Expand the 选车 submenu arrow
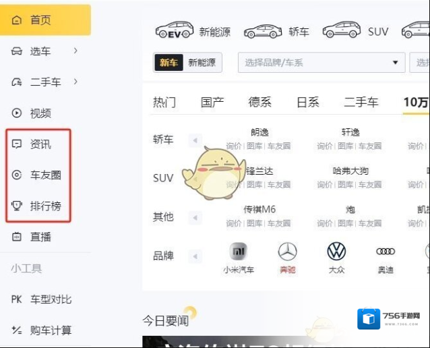430x348 pixels. 75,51
